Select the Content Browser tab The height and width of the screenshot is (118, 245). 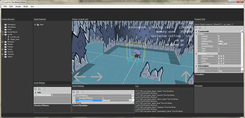coord(8,19)
